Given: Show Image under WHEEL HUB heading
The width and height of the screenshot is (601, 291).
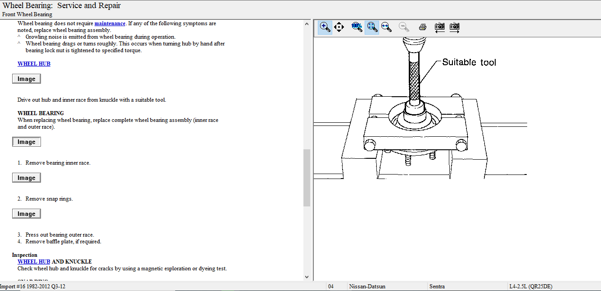Looking at the screenshot, I should tap(27, 79).
